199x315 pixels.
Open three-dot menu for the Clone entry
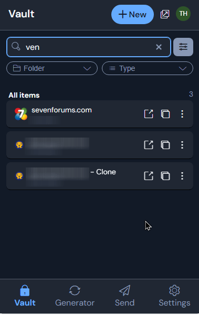(182, 176)
